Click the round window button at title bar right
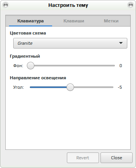Viewport: 136px width, 168px height. [x=131, y=5]
